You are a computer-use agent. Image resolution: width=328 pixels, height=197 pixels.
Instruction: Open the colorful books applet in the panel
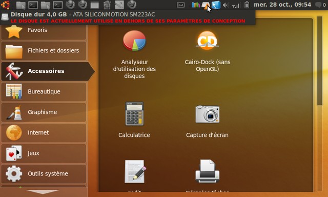pos(196,5)
